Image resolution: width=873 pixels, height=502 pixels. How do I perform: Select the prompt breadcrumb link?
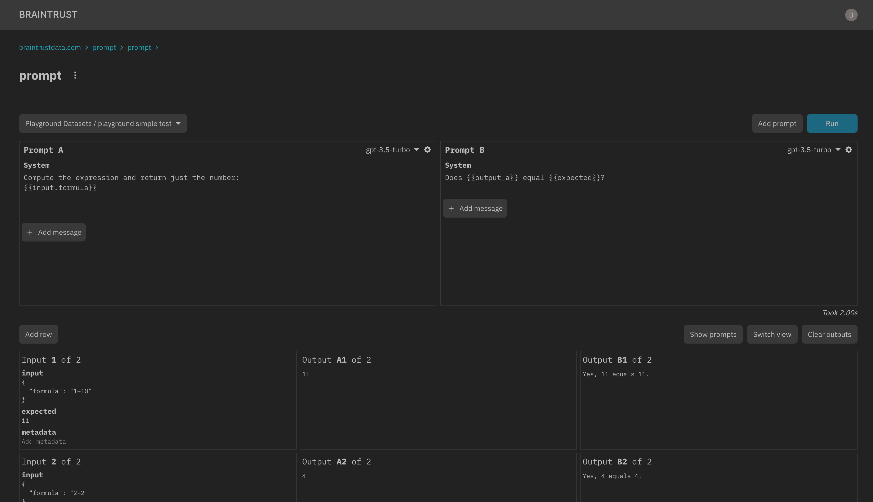point(104,47)
